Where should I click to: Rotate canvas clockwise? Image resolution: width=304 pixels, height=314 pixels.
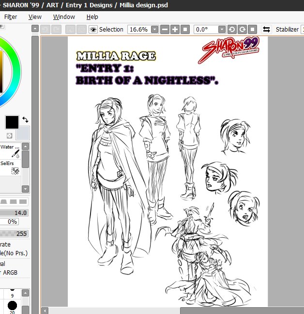coord(243,30)
